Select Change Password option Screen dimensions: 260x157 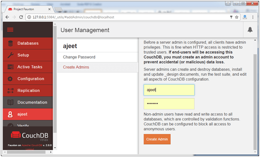pos(98,57)
